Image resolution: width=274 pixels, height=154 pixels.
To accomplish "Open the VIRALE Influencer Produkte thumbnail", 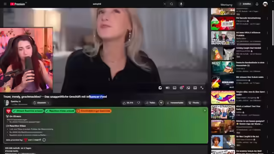I will click(223, 38).
